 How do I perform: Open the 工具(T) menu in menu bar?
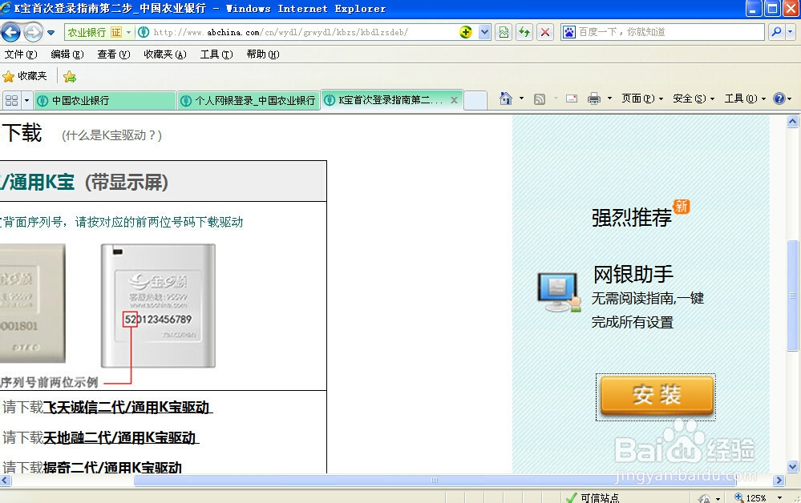(x=216, y=54)
